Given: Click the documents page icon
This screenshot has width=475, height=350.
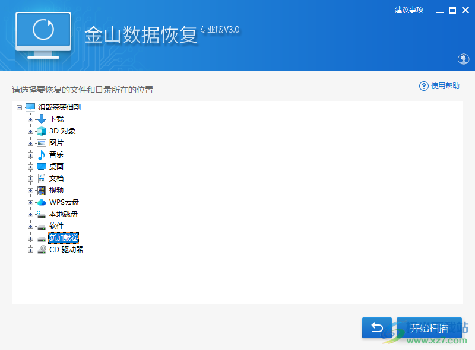Looking at the screenshot, I should (42, 179).
